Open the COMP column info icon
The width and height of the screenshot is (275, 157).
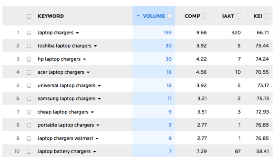205,16
